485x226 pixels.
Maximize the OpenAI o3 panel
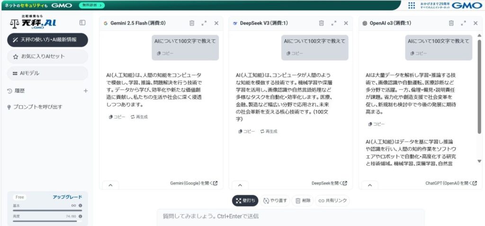point(463,23)
